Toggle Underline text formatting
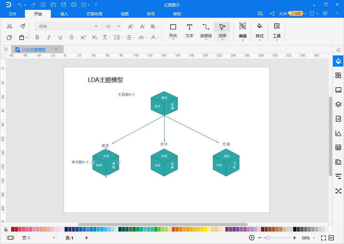 60,37
